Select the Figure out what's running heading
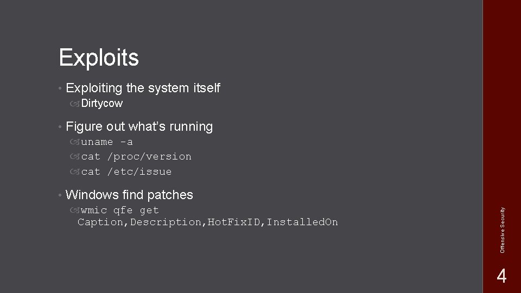The image size is (521, 293). pos(139,126)
